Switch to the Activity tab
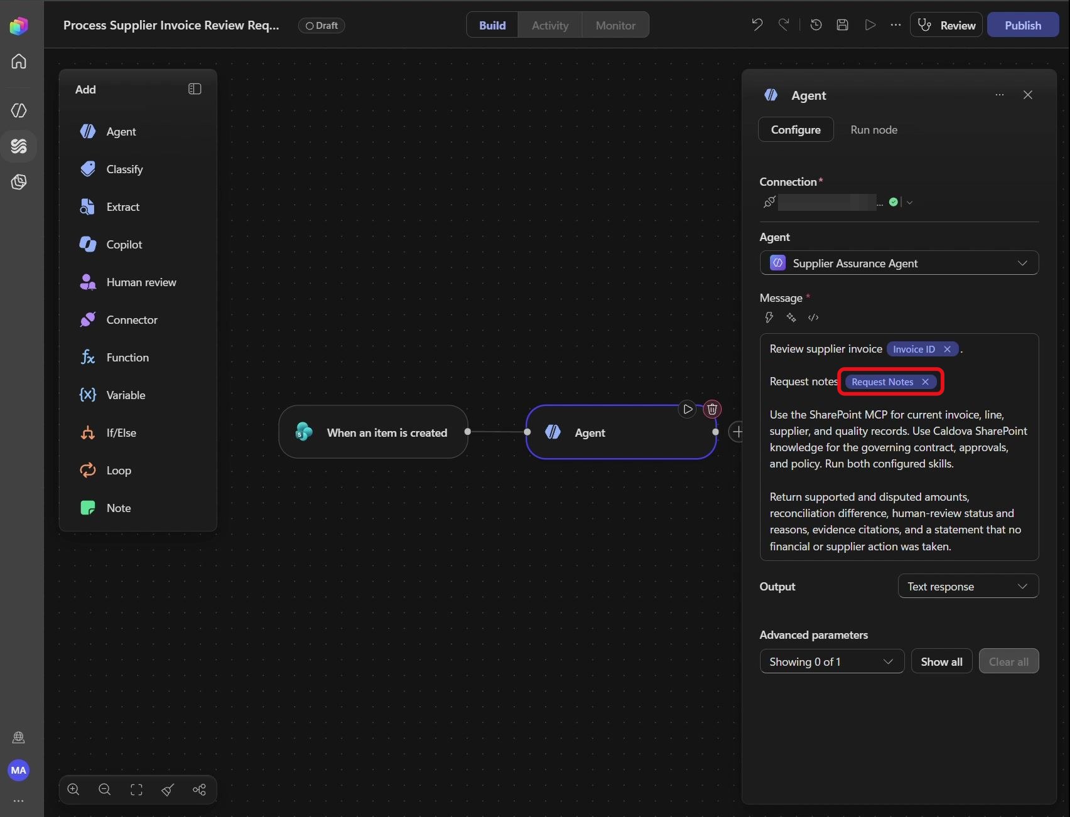1070x817 pixels. coord(550,25)
